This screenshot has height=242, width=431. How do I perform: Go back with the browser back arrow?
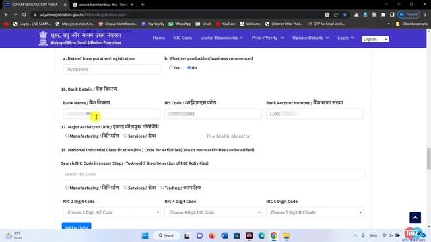pyautogui.click(x=6, y=15)
